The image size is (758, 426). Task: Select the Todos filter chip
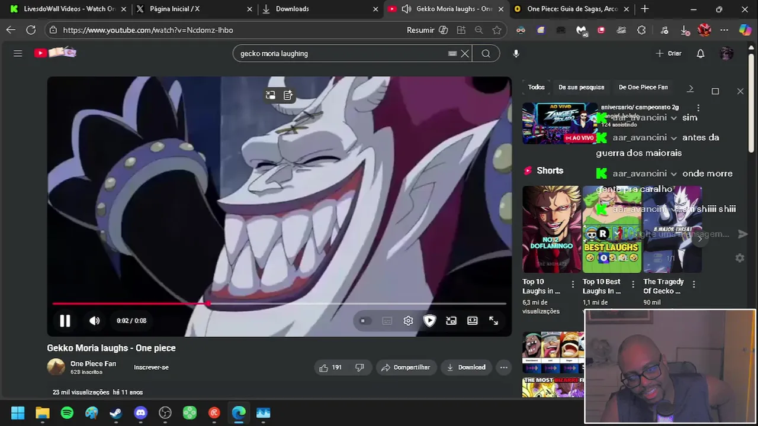coord(536,87)
